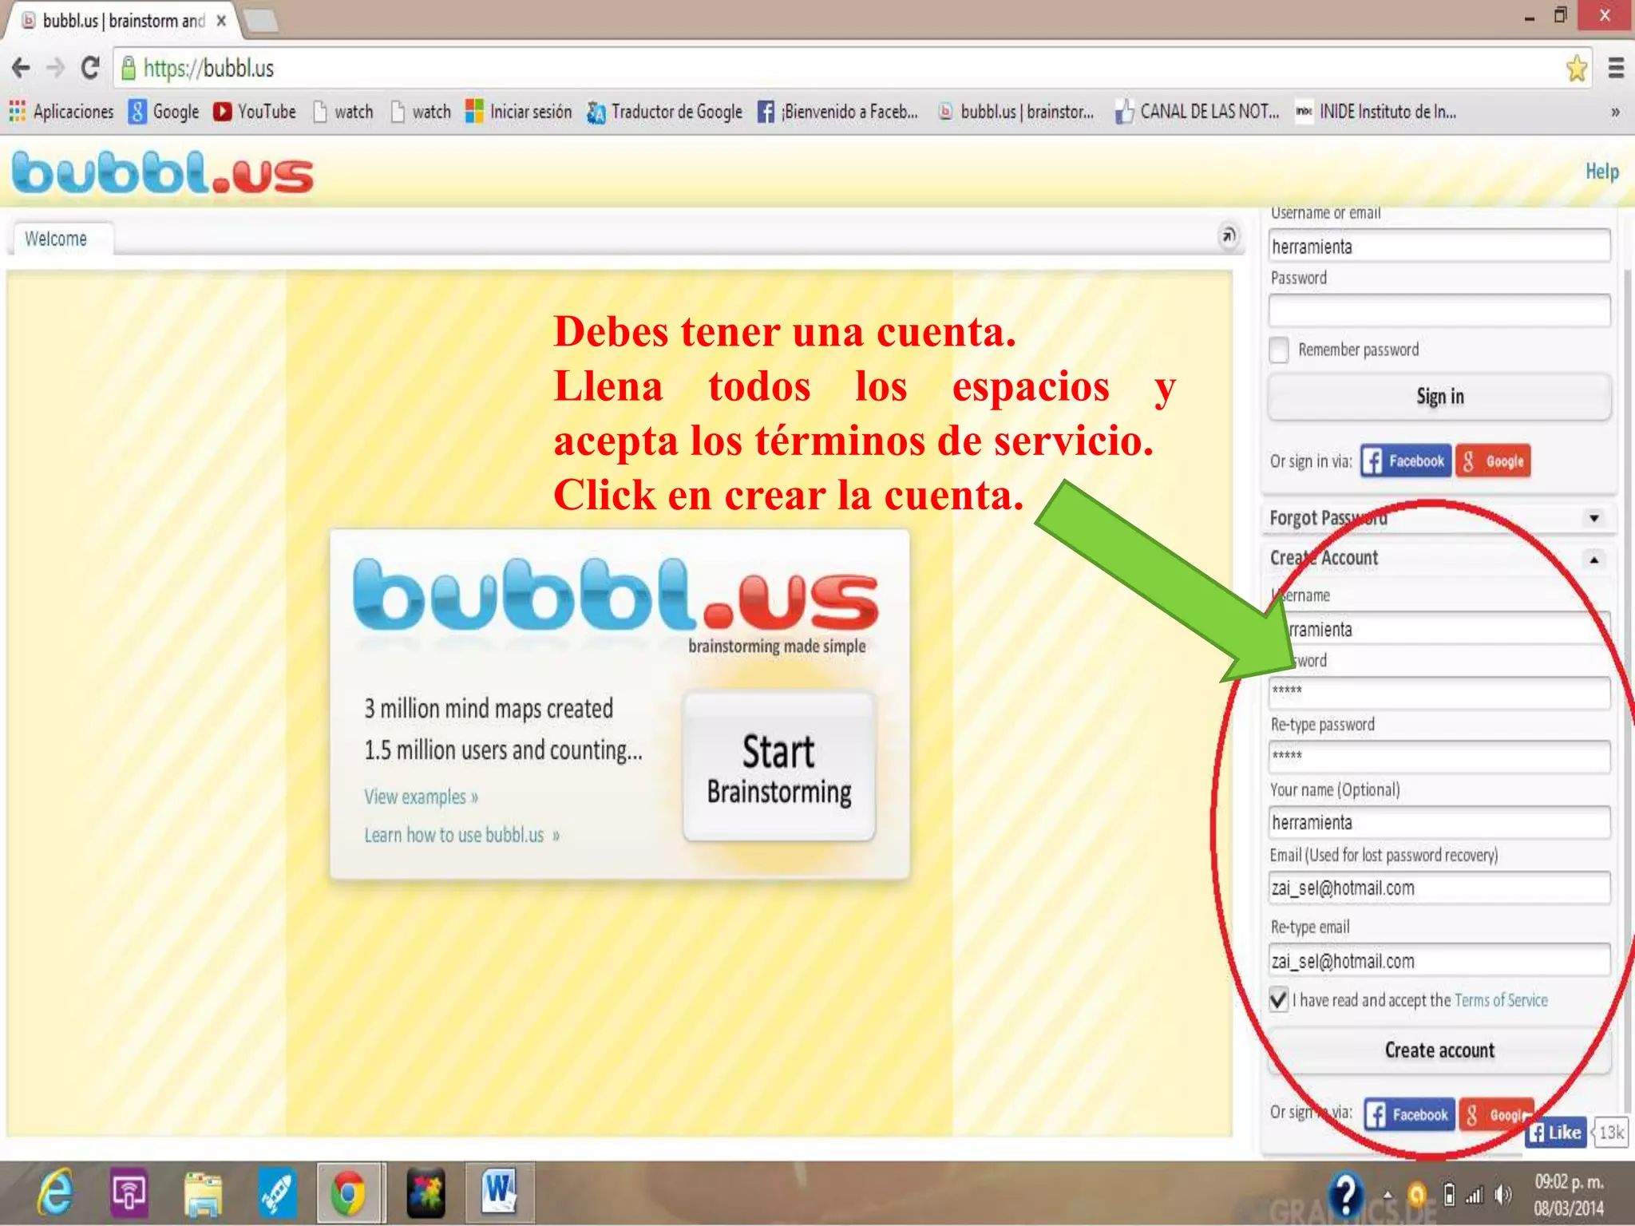
Task: Open the Iniciar sesión bookmark
Action: tap(519, 112)
